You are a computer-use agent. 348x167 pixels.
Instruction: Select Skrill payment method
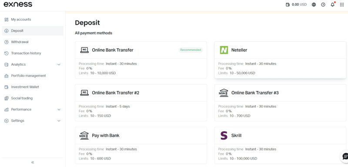point(280,146)
